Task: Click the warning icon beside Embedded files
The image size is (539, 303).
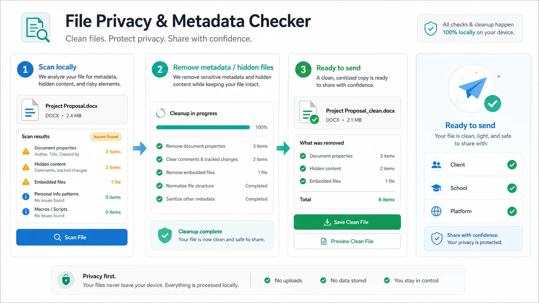Action: tap(26, 182)
